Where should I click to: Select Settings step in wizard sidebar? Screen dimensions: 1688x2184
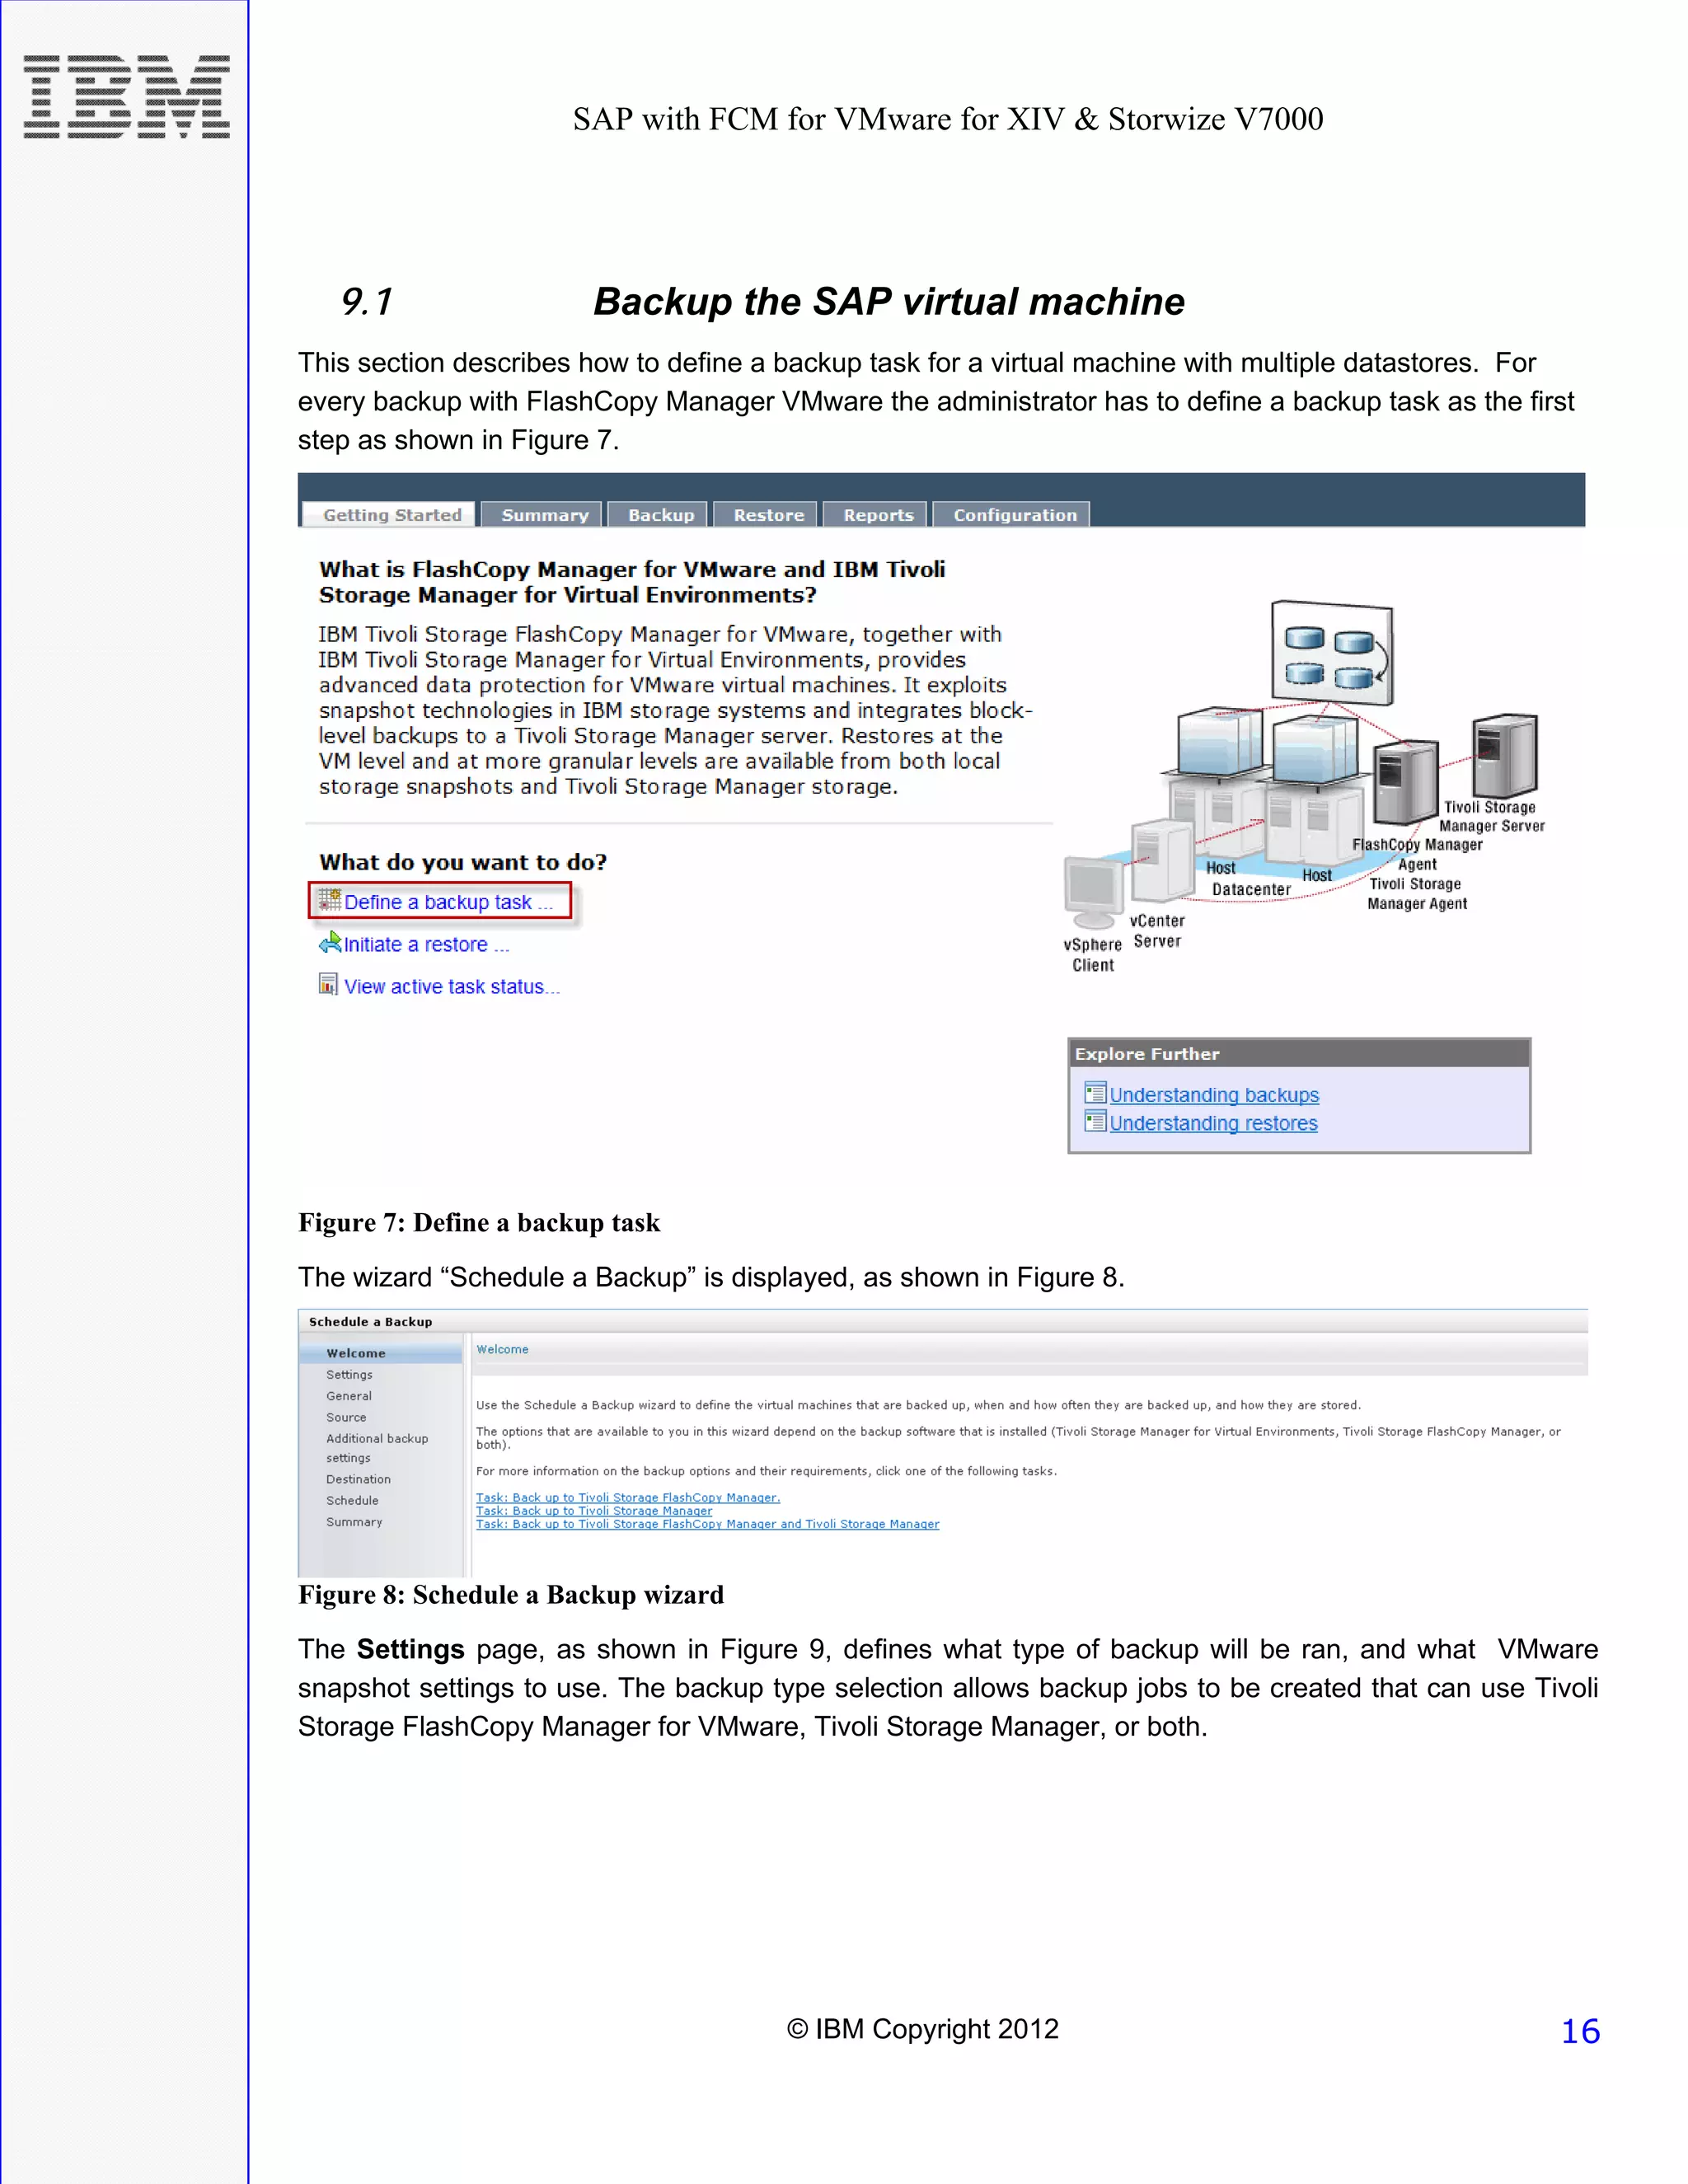coord(349,1374)
